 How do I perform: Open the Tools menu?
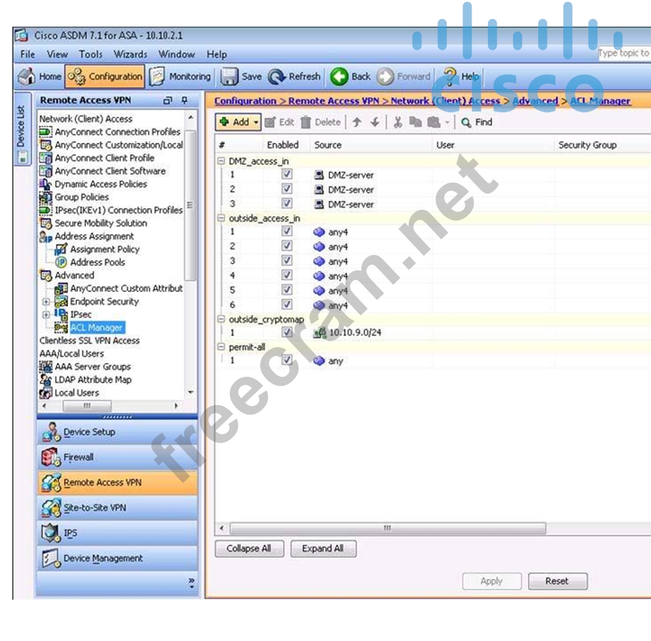point(91,54)
